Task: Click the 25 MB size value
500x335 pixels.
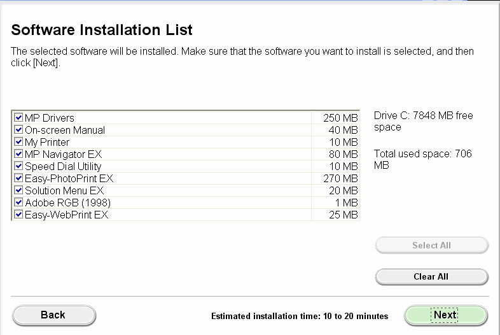Action: (x=343, y=215)
